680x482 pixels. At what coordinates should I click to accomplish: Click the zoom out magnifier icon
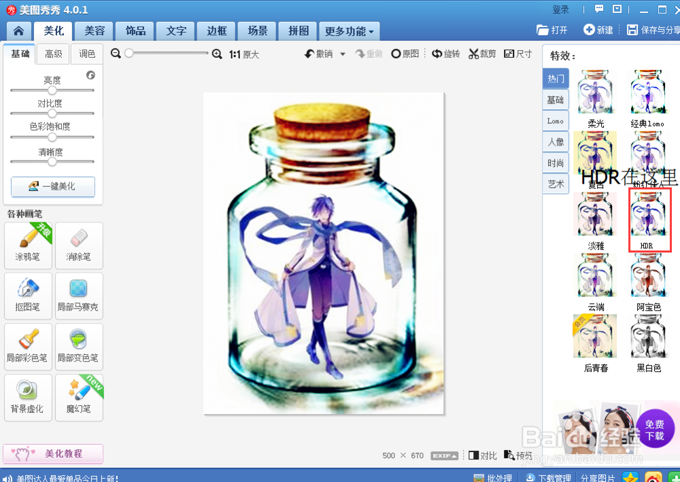tap(116, 53)
